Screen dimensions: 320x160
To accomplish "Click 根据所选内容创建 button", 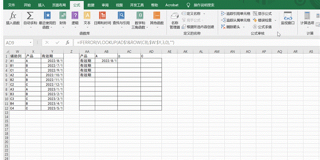I will tap(197, 27).
